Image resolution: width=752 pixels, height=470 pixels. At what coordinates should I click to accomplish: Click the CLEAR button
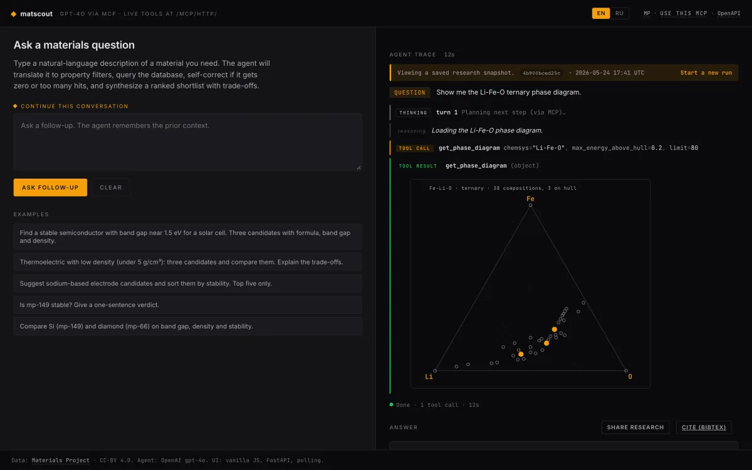pyautogui.click(x=111, y=187)
